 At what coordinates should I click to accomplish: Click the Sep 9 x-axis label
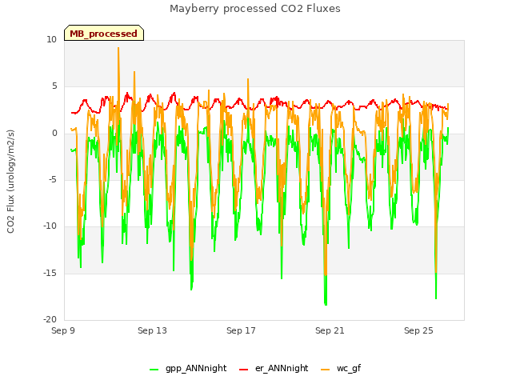click(x=63, y=330)
